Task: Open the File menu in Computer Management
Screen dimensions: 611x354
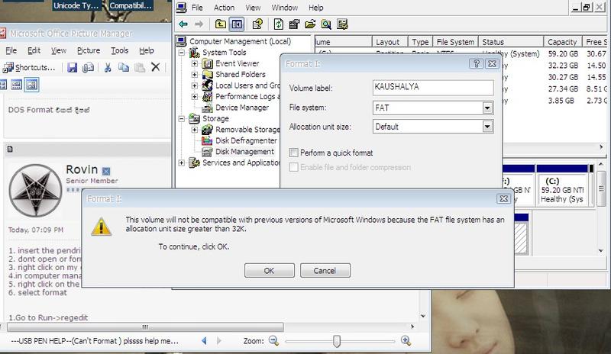Action: pos(197,8)
